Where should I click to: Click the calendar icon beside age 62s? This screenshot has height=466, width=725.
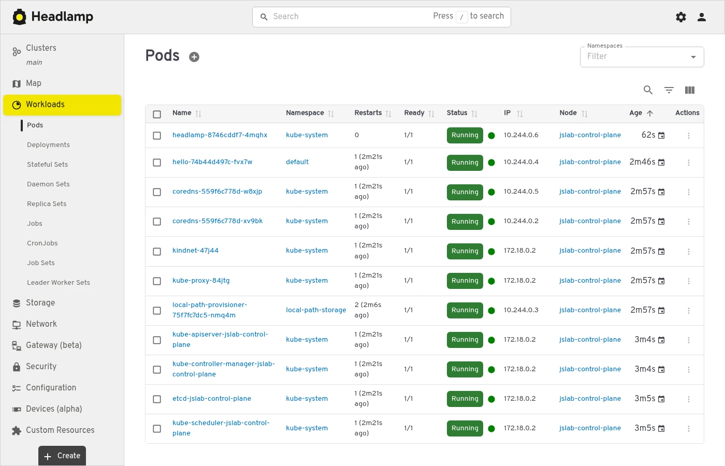pos(661,136)
